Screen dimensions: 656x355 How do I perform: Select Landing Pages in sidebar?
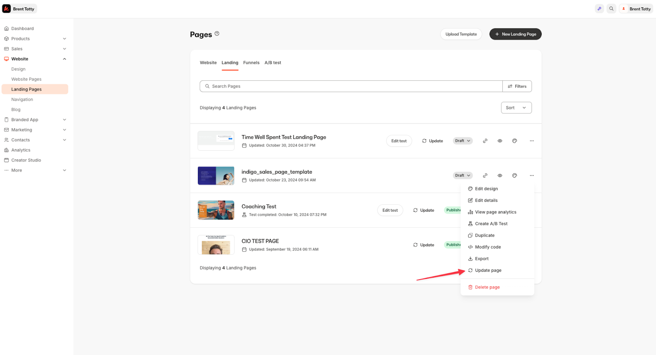(x=35, y=89)
